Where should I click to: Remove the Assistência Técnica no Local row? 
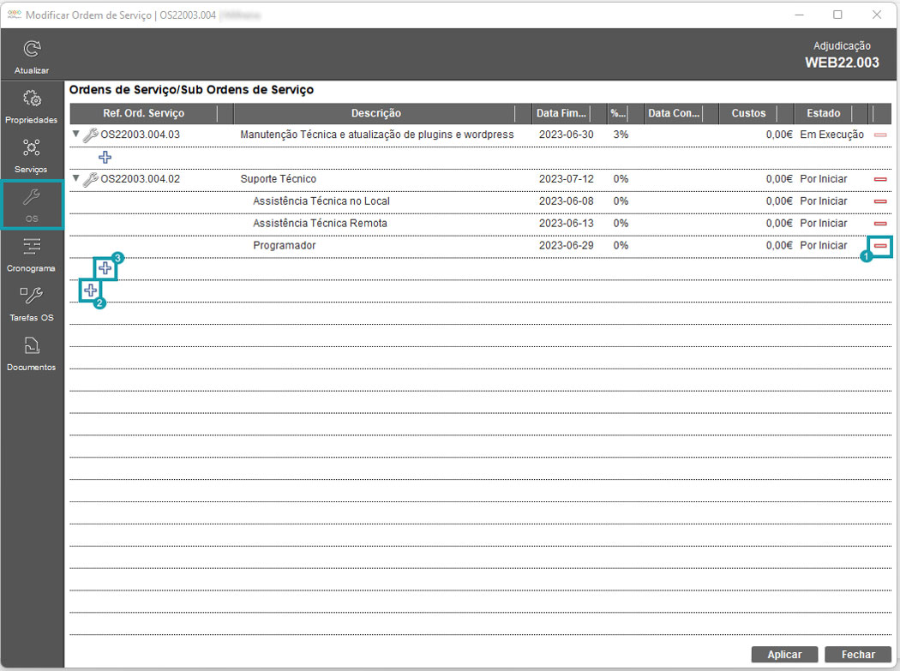[879, 201]
